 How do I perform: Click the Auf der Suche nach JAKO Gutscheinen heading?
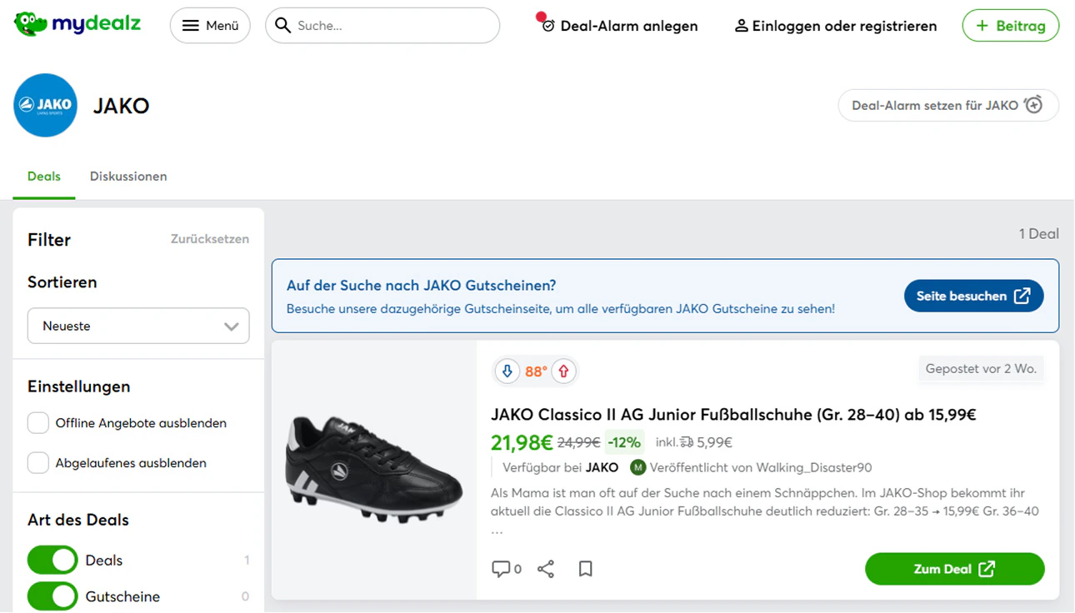421,286
